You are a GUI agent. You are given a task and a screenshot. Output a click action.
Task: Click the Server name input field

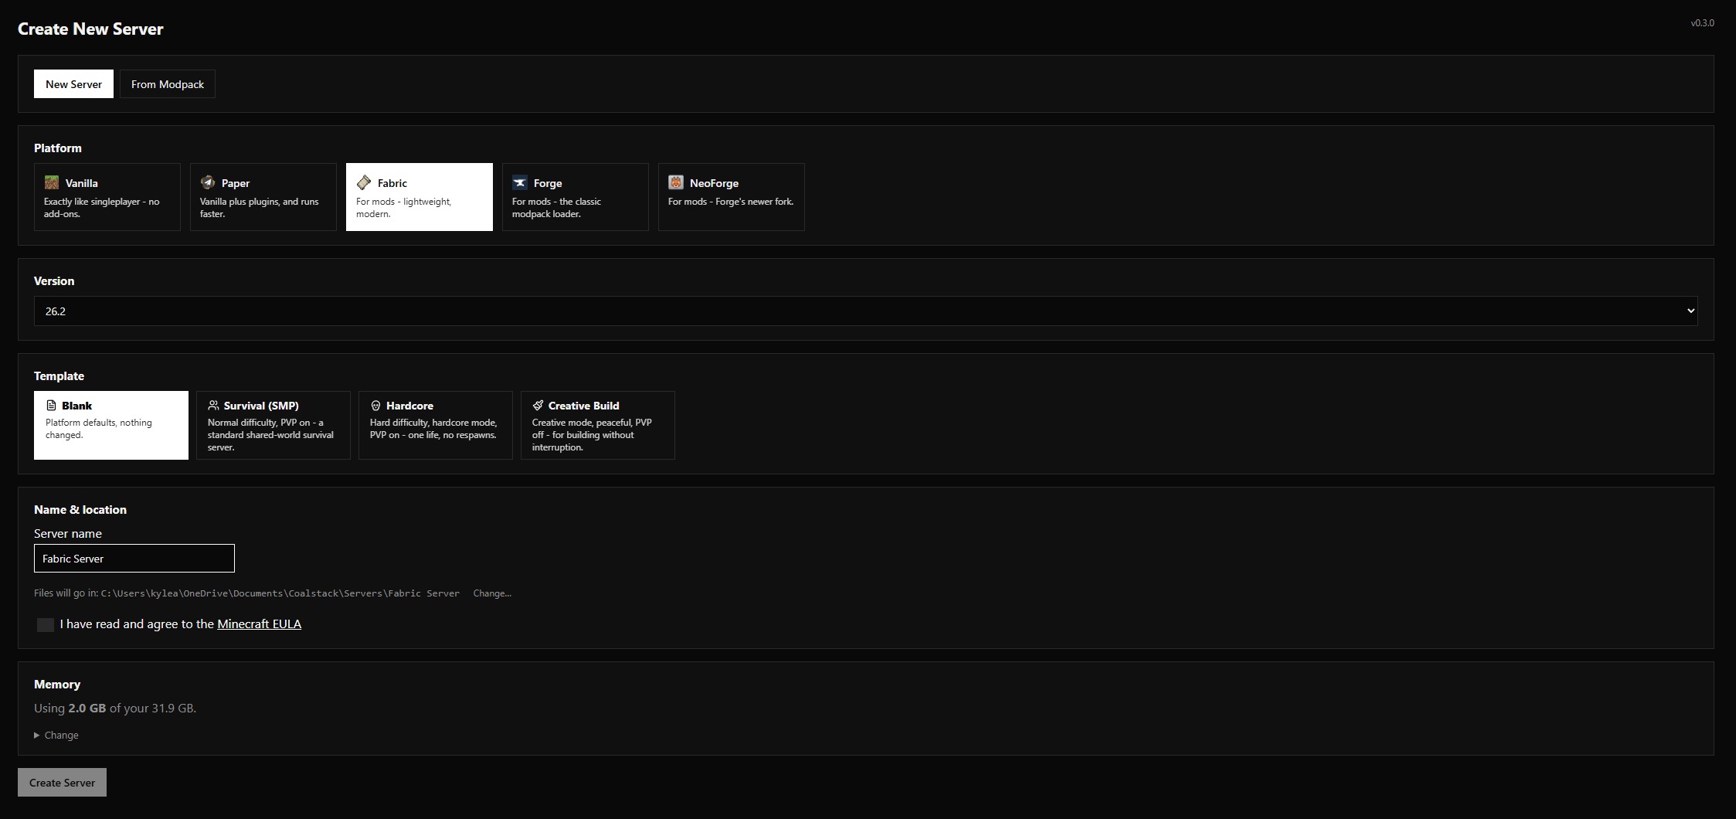coord(134,558)
